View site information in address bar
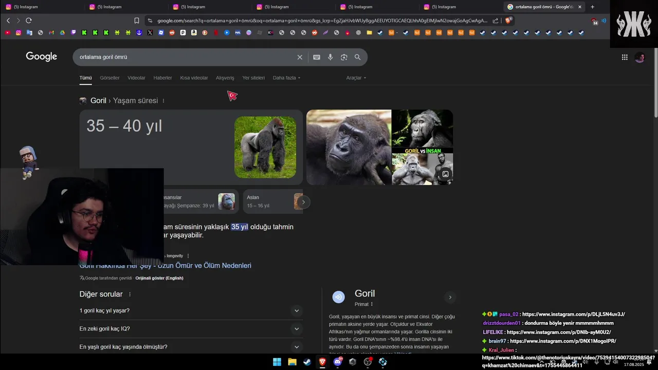Viewport: 658px width, 370px height. coord(150,21)
